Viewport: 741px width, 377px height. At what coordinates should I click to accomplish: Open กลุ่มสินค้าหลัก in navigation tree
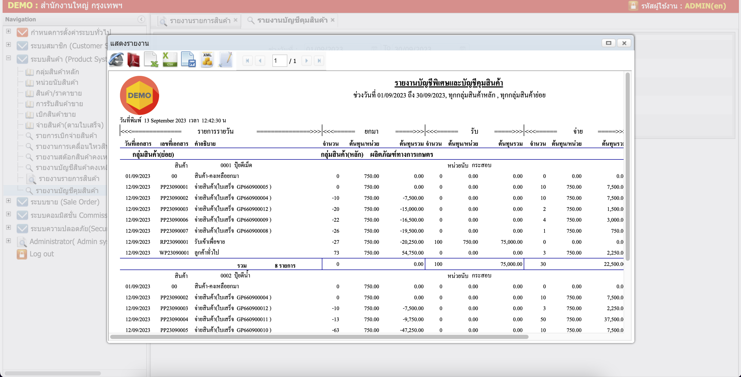57,72
